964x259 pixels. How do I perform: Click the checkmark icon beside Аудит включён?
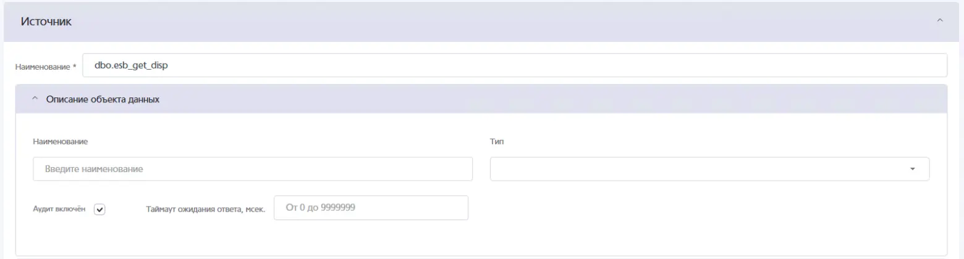tap(100, 209)
